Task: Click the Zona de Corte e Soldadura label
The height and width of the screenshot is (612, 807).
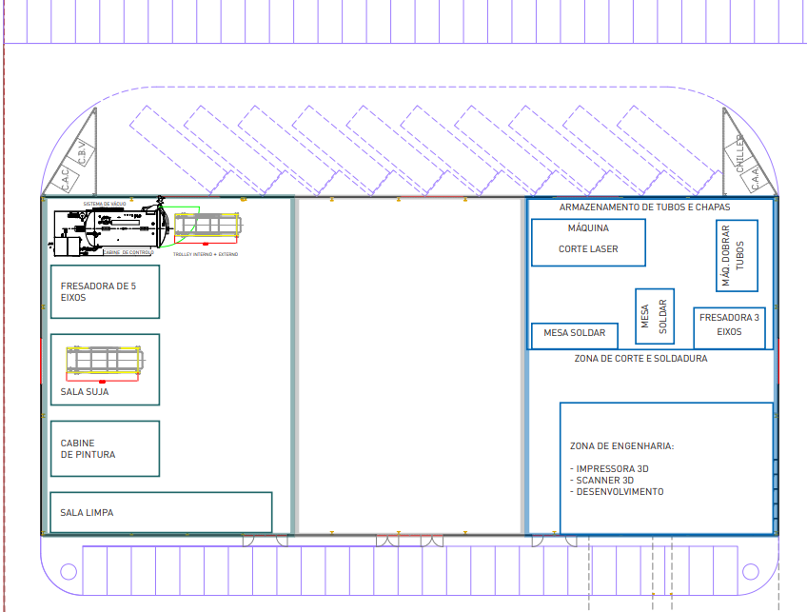Action: tap(640, 360)
